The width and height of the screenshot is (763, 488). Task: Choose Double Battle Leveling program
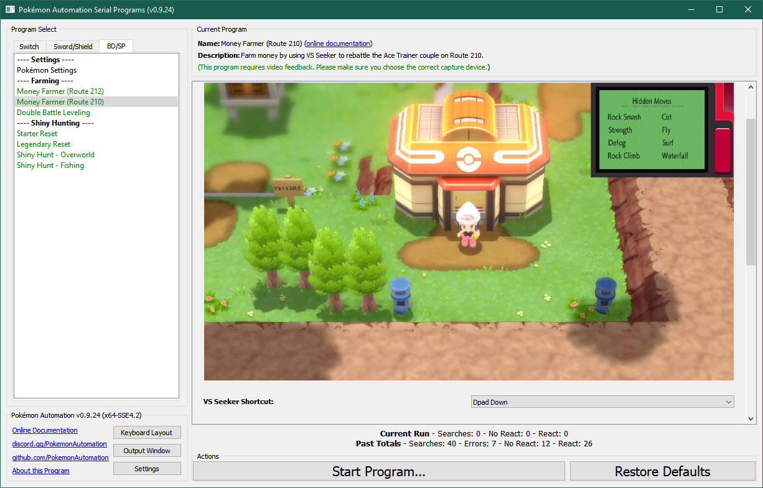[x=54, y=113]
